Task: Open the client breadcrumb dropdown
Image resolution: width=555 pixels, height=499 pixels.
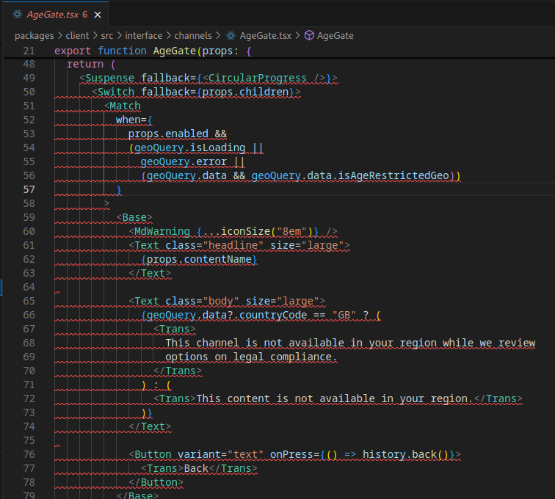Action: click(77, 35)
